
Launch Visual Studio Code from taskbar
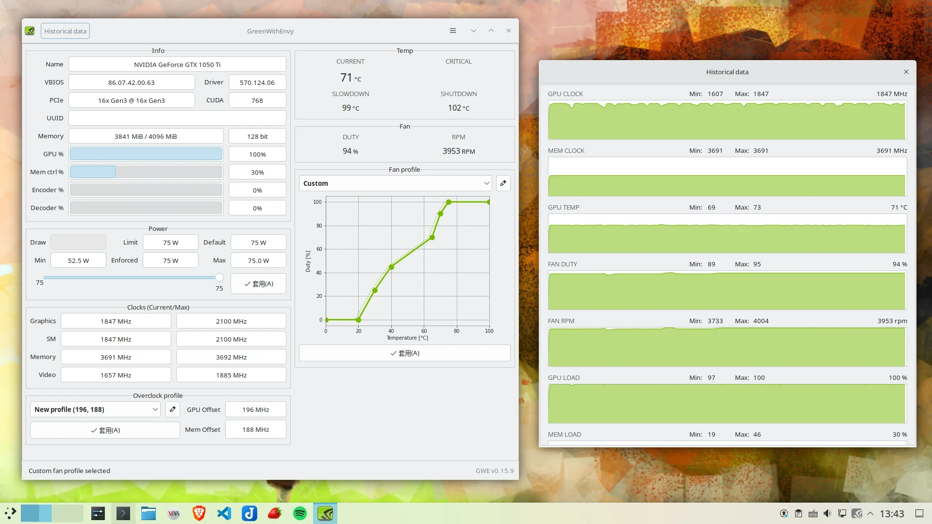224,513
